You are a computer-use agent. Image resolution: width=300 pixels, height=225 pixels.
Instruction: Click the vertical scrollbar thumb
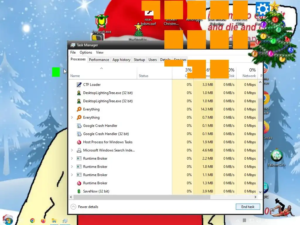tap(260, 110)
